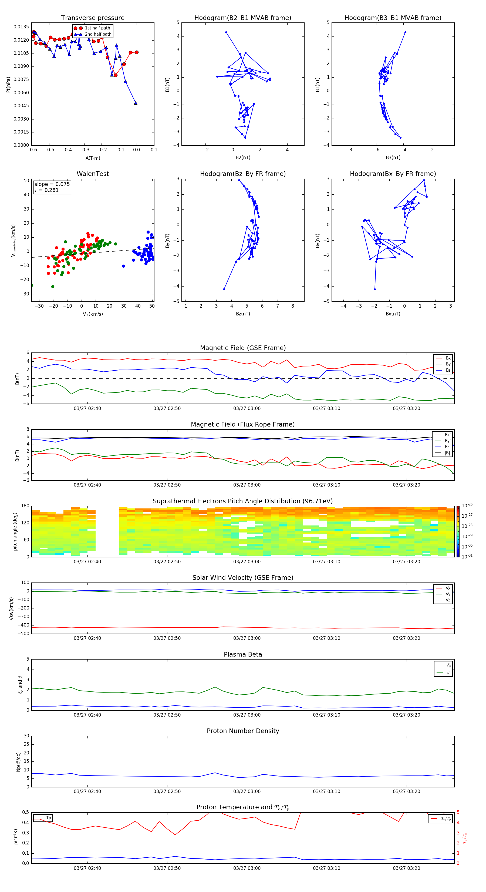This screenshot has height=892, width=486.
Task: Click the 'Pt(nPa)' y-axis label
Action: pos(8,84)
